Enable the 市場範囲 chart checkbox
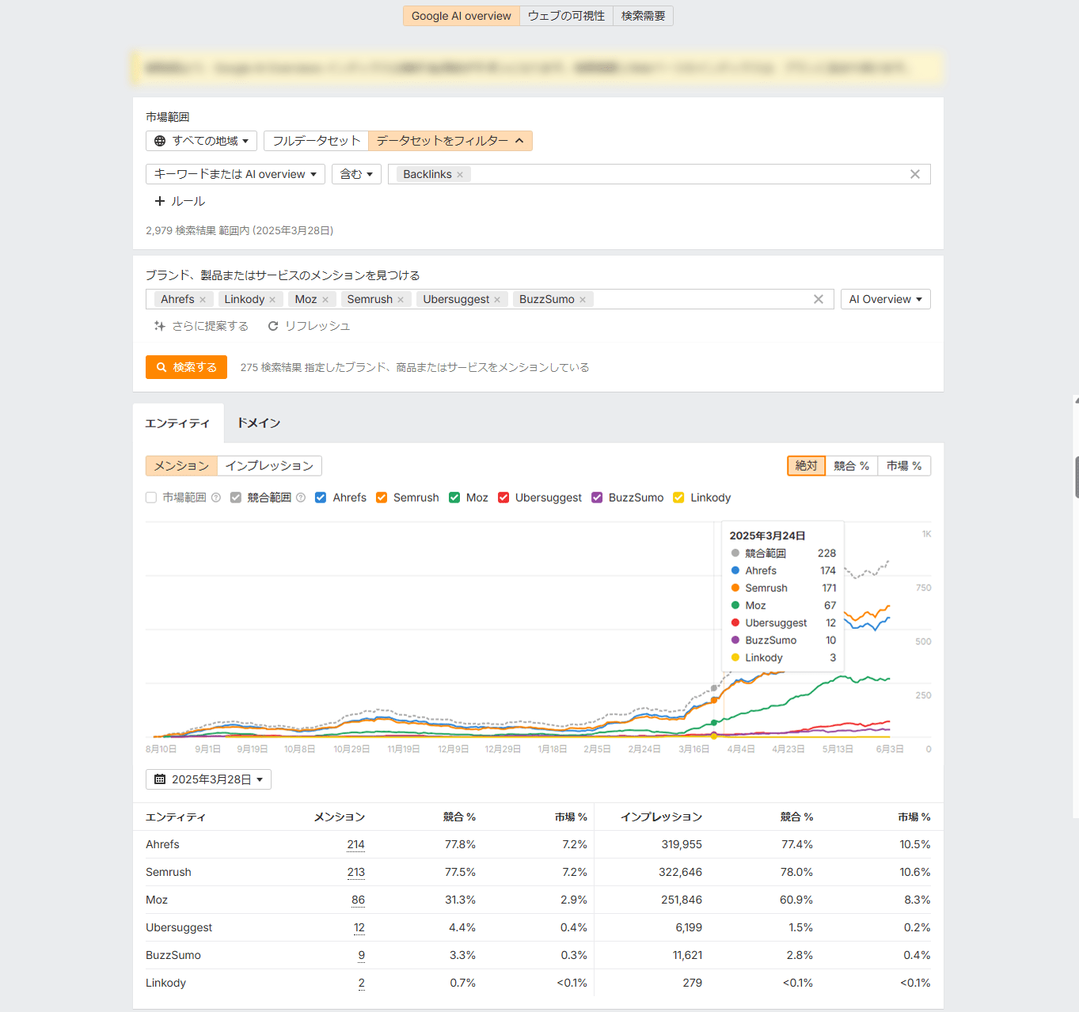This screenshot has width=1079, height=1012. click(x=151, y=498)
